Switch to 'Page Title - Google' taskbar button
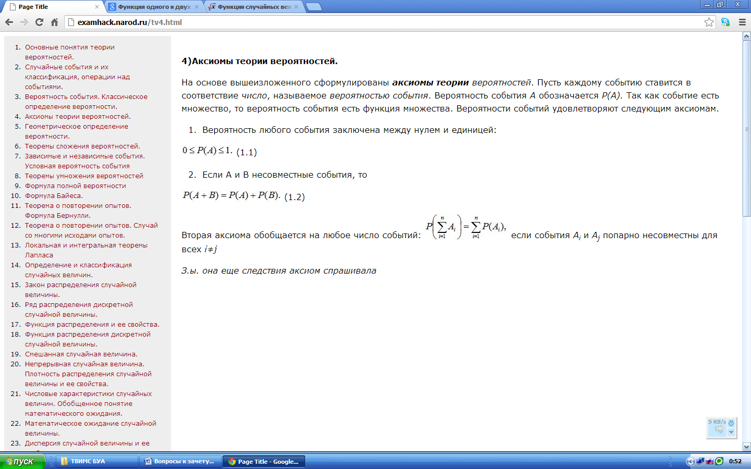The width and height of the screenshot is (751, 469). 264,461
